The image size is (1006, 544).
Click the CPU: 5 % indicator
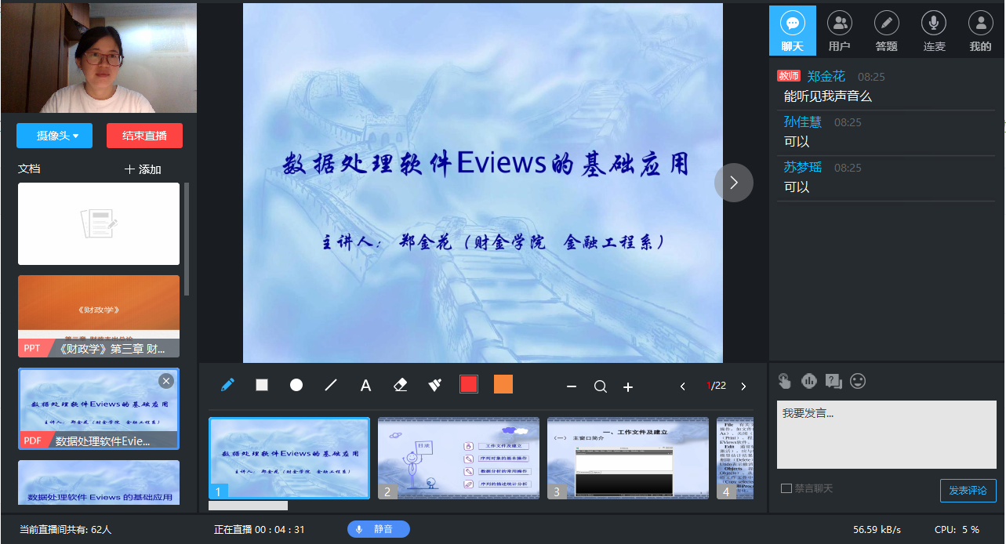coord(957,530)
